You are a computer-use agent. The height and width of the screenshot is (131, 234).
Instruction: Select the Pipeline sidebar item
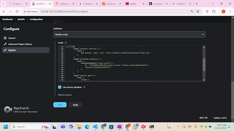pyautogui.click(x=26, y=50)
